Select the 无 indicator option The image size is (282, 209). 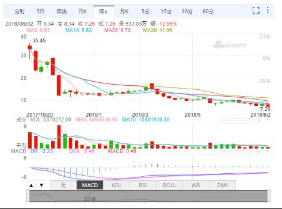point(63,185)
